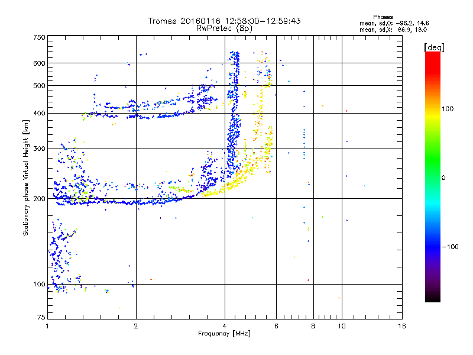Click the 'mean, sd,O: -96.2, 14.6' text

pos(394,23)
